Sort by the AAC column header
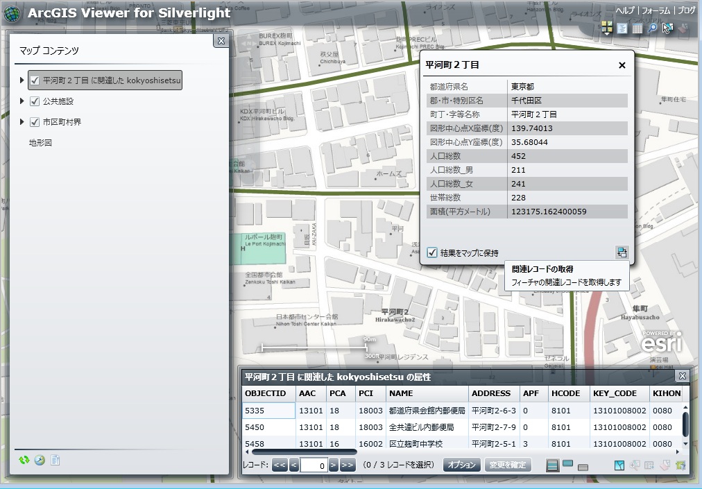 coord(311,393)
